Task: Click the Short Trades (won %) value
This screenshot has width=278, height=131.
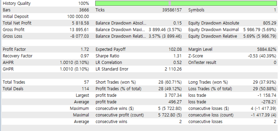Action: click(x=170, y=82)
